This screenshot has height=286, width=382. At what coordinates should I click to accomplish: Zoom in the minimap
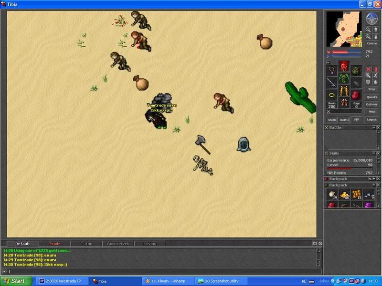click(x=368, y=37)
